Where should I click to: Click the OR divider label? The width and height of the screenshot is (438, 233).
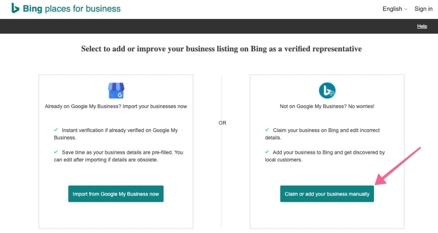coord(222,123)
